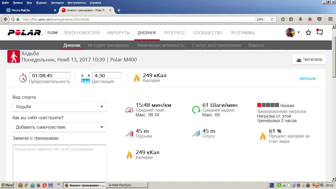The height and width of the screenshot is (189, 336).
Task: Open the Файл menu
Action: coord(5,3)
